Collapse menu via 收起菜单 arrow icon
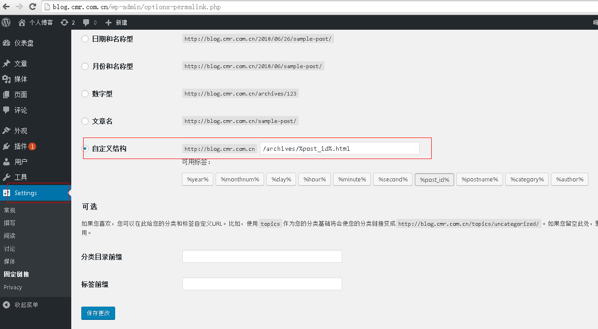Screen dimensions: 598x329 [6, 305]
